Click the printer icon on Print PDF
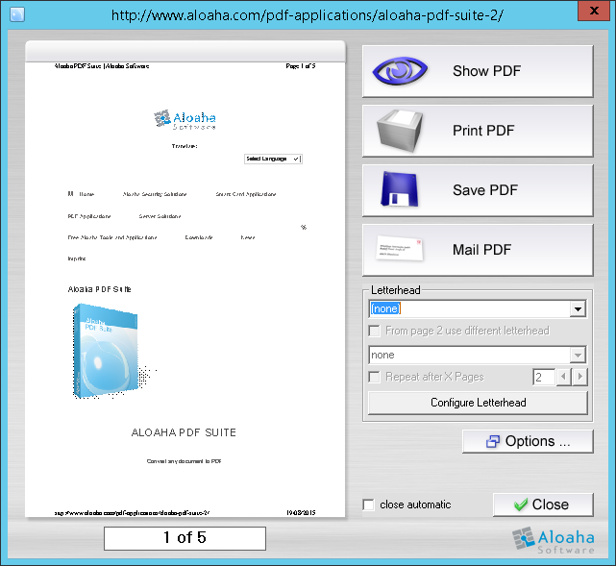616x566 pixels. pyautogui.click(x=400, y=131)
